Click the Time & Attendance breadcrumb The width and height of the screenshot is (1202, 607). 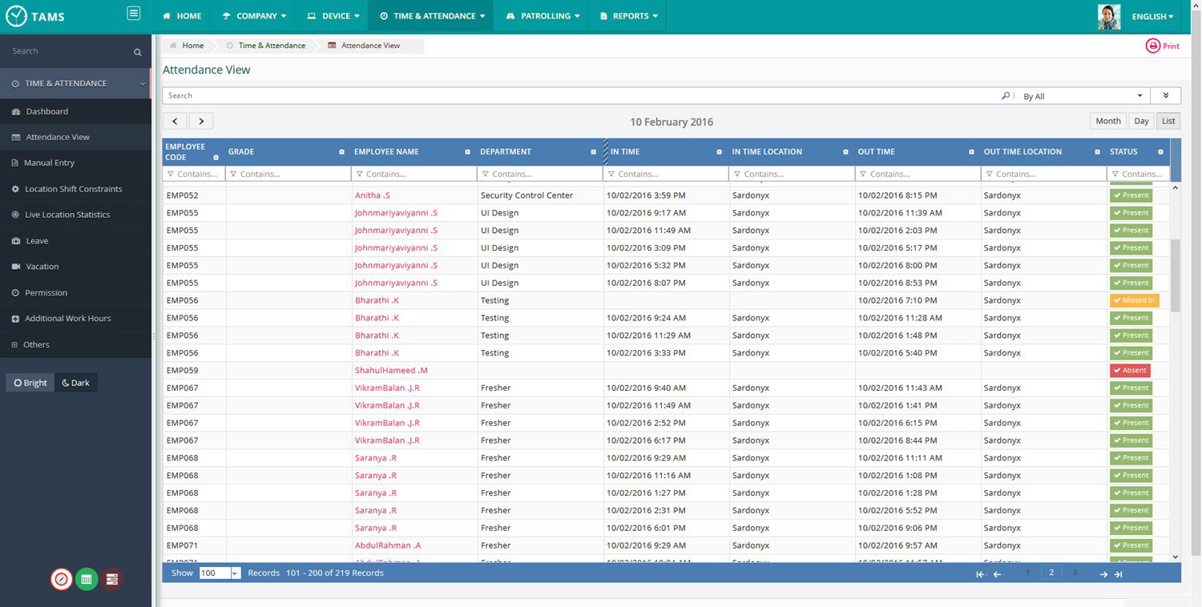[x=265, y=46]
